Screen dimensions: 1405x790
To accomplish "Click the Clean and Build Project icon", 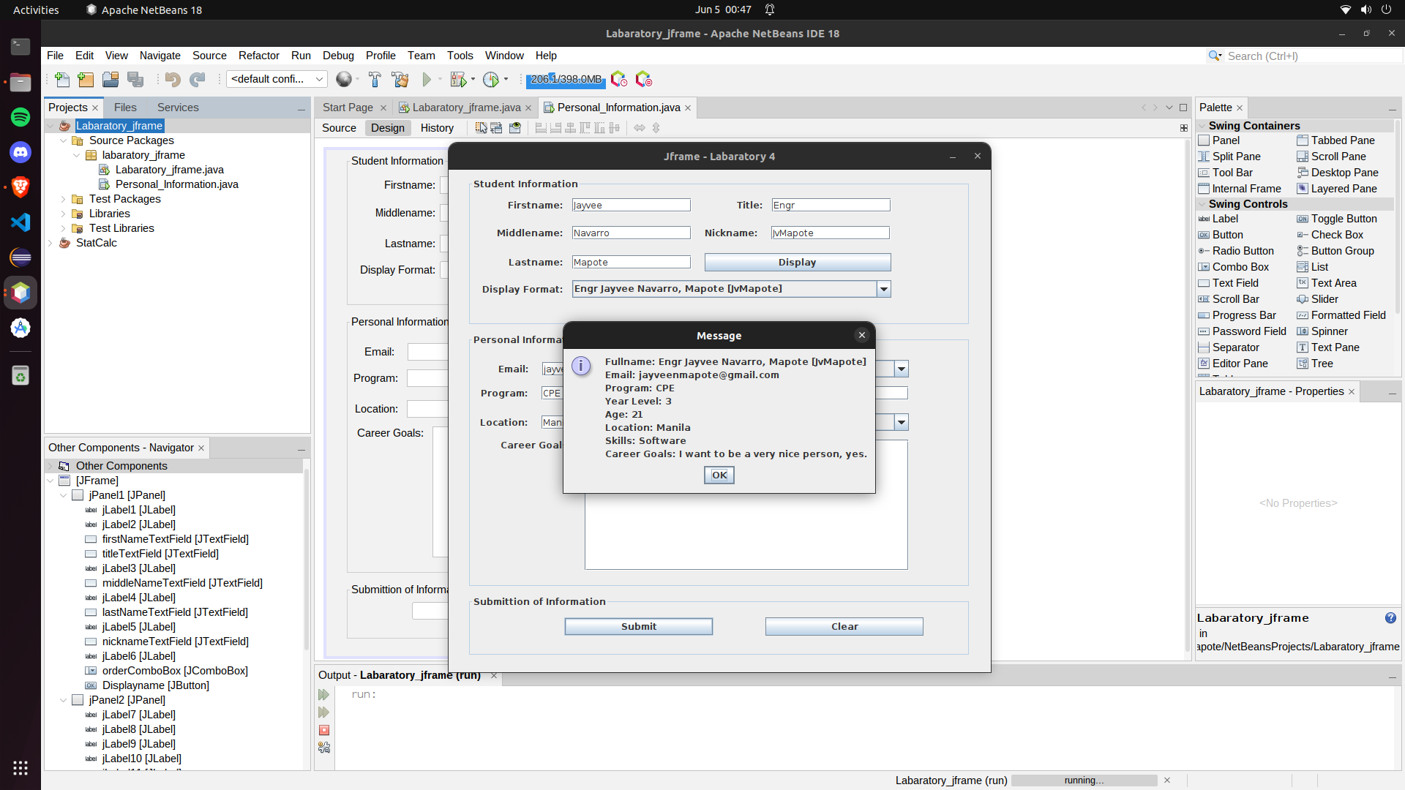I will pos(400,80).
